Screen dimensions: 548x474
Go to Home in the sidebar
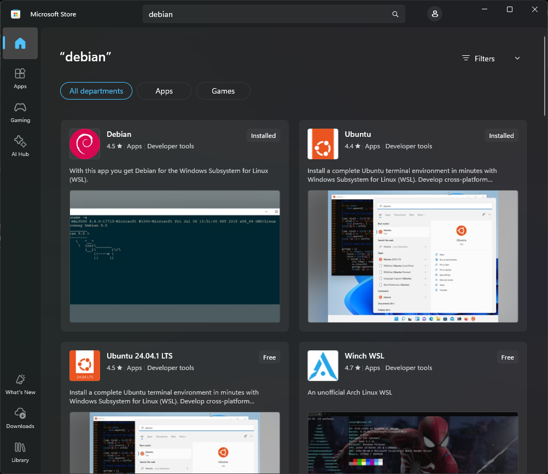click(20, 43)
